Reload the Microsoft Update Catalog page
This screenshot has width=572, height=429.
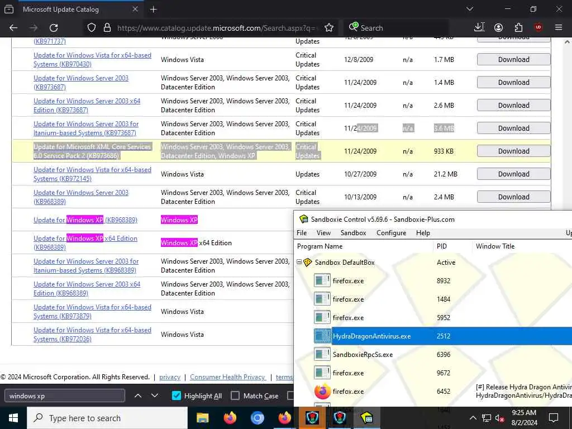coord(54,28)
